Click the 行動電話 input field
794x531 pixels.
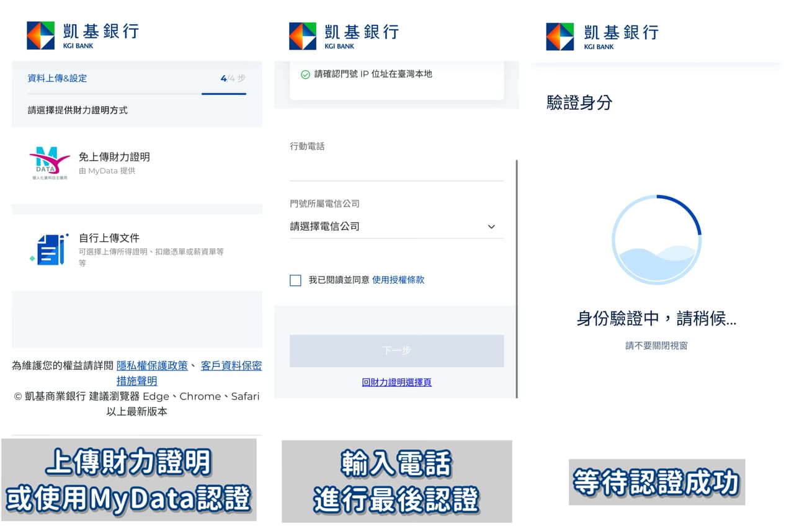click(396, 169)
